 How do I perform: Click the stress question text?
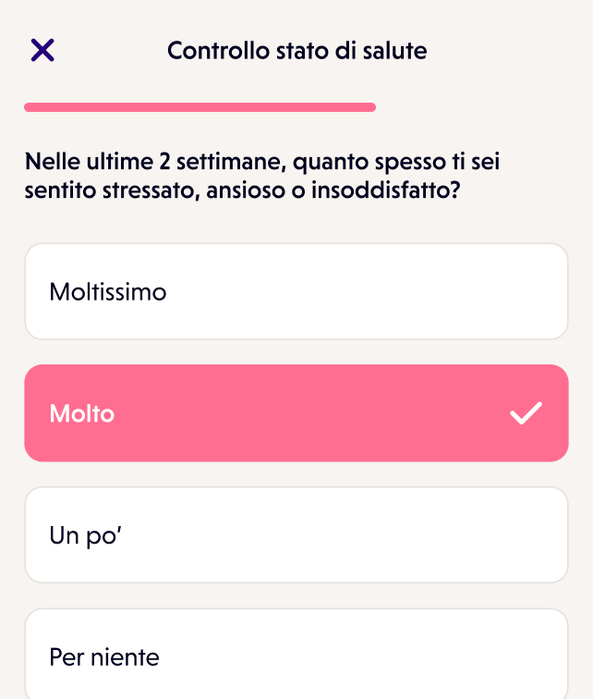[x=268, y=178]
